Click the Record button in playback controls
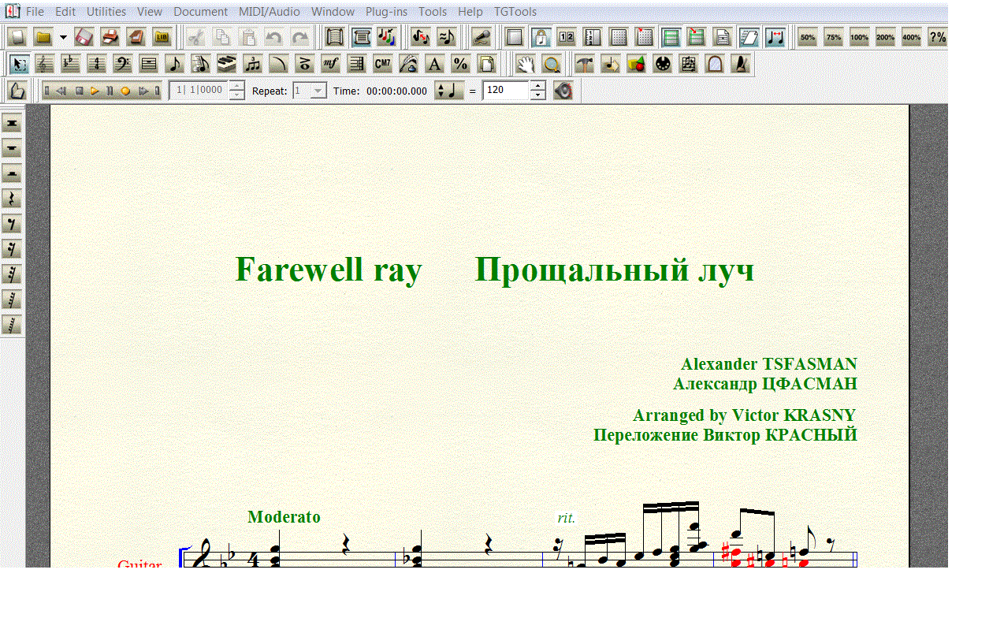This screenshot has height=644, width=1004. pos(125,91)
